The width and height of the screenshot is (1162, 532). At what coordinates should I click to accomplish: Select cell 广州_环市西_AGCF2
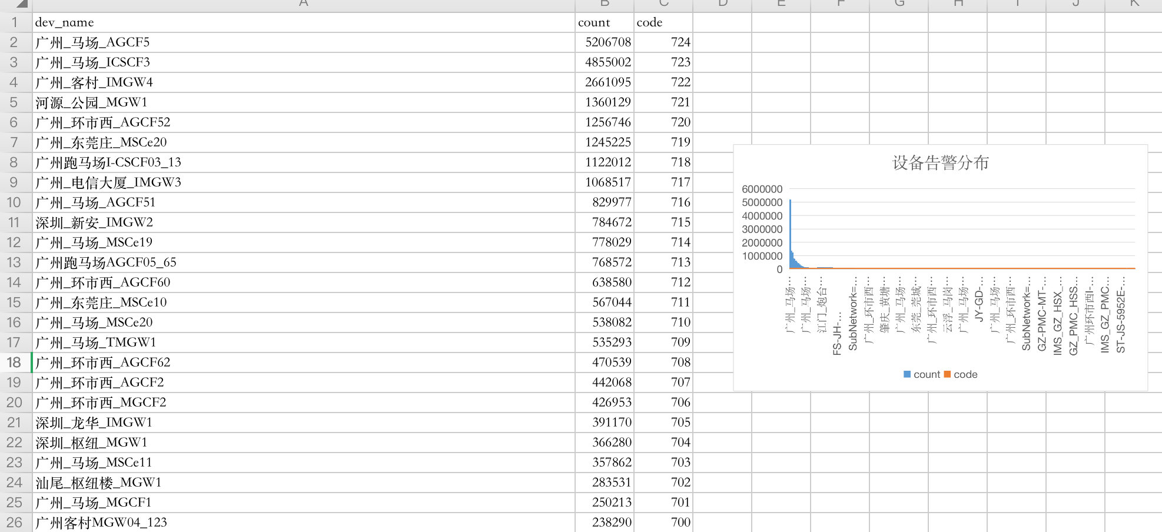(x=304, y=383)
